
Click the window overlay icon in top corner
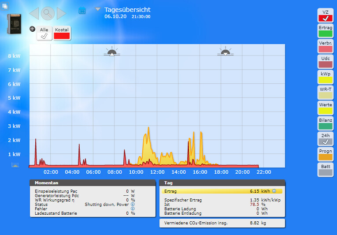5,6
